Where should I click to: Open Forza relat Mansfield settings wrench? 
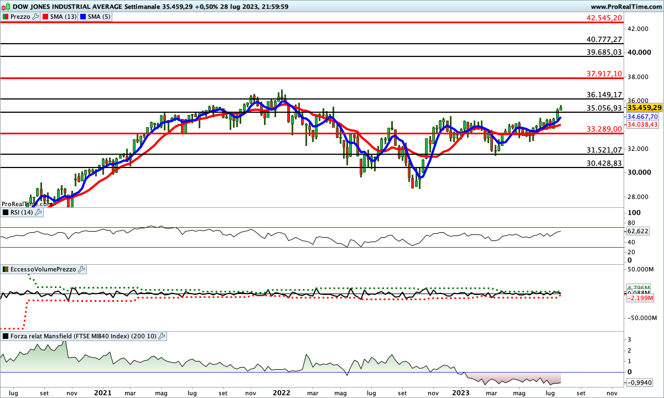(x=162, y=336)
